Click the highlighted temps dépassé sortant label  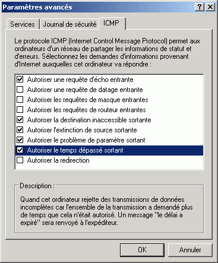(75, 150)
